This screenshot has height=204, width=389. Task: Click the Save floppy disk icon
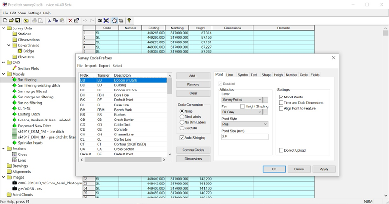click(18, 21)
